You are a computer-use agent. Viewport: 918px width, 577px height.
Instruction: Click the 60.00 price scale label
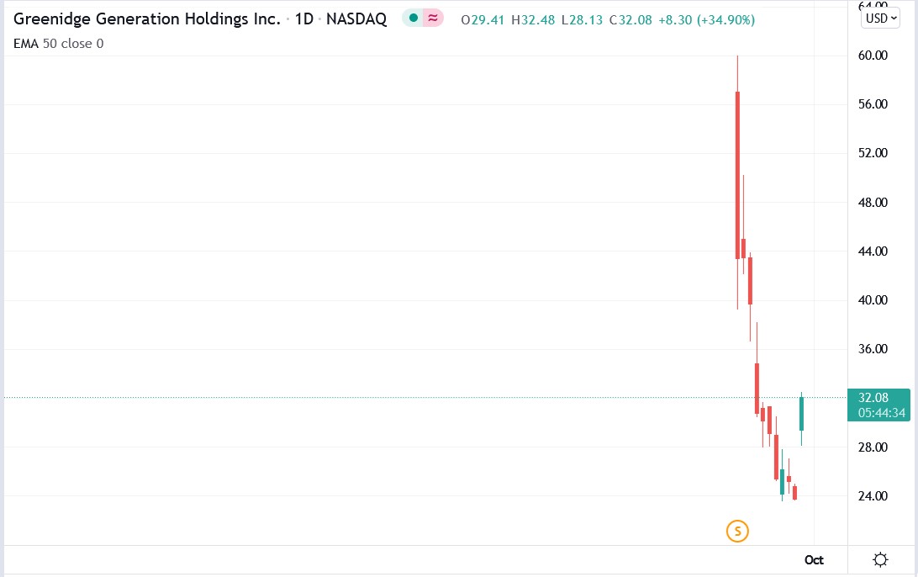873,55
